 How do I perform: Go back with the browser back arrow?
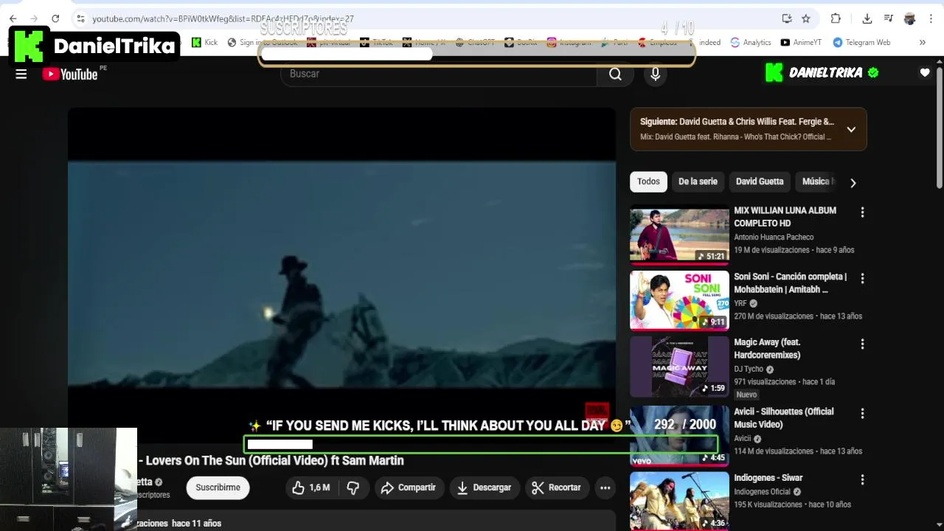(x=13, y=18)
